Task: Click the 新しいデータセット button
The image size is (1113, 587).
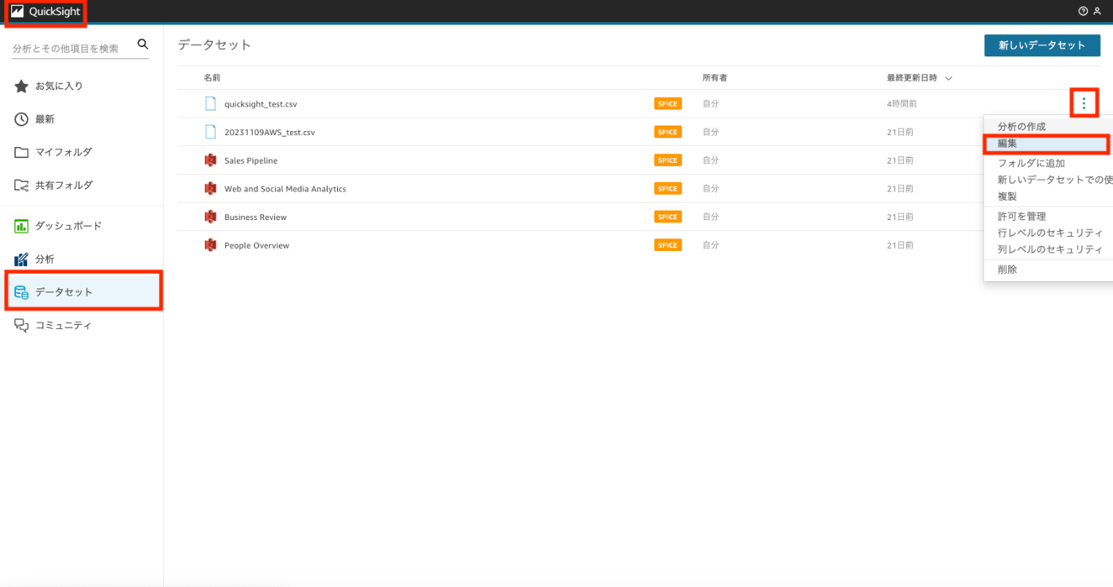Action: (1042, 45)
